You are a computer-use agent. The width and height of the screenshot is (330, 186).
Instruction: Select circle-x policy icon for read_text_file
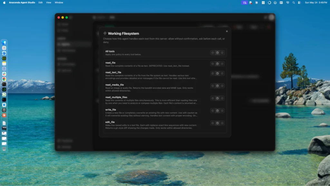(x=213, y=73)
